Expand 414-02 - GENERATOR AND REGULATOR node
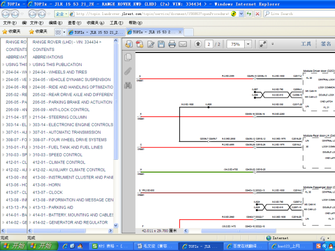Screen dimensions: 335x251 [31, 223]
